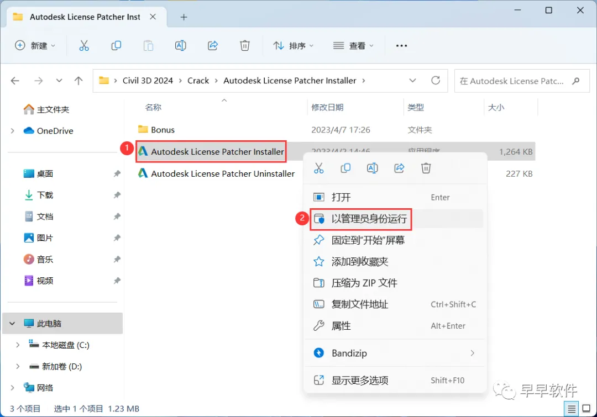Click the Cut icon in the top toolbar
This screenshot has width=597, height=417.
(x=84, y=46)
